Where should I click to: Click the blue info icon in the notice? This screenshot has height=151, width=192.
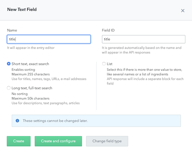point(17,121)
